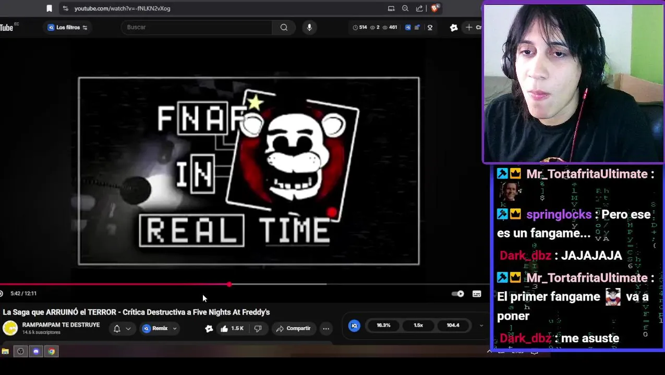Screen dimensions: 665x375
Task: Click the first Mr_TortafritaUltimate chat username
Action: 587,174
